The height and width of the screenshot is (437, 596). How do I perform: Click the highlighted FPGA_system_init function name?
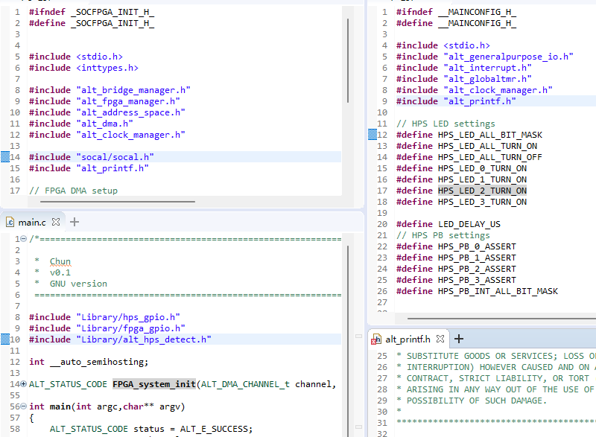[154, 384]
